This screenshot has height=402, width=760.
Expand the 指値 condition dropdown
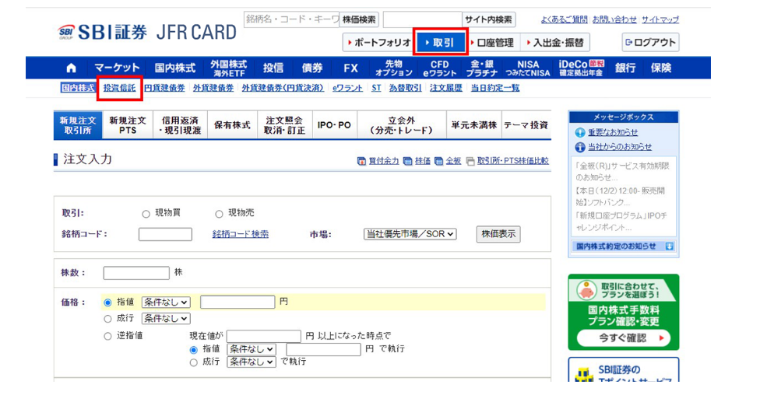click(165, 302)
